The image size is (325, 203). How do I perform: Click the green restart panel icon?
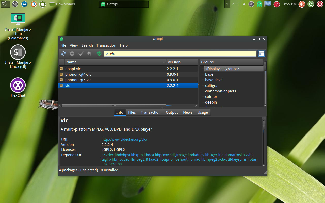(x=311, y=4)
